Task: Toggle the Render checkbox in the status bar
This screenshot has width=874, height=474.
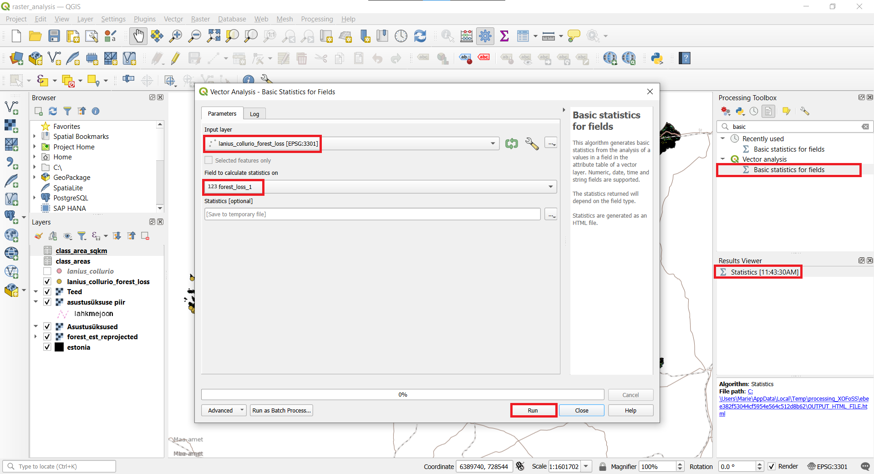Action: [x=772, y=466]
